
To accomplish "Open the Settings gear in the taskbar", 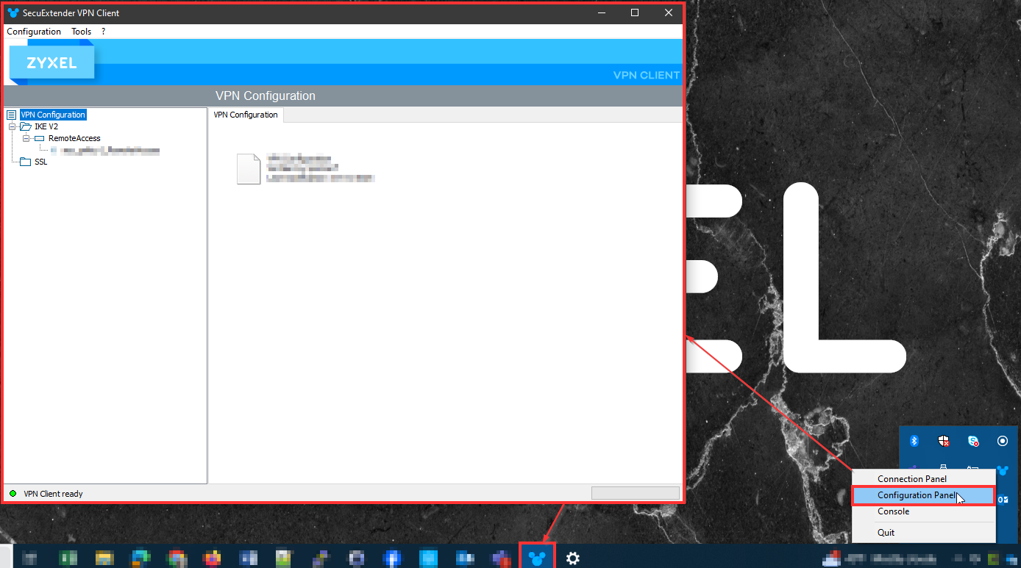I will [572, 558].
